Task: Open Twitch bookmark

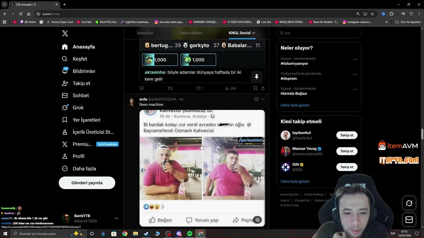Action: (28, 22)
